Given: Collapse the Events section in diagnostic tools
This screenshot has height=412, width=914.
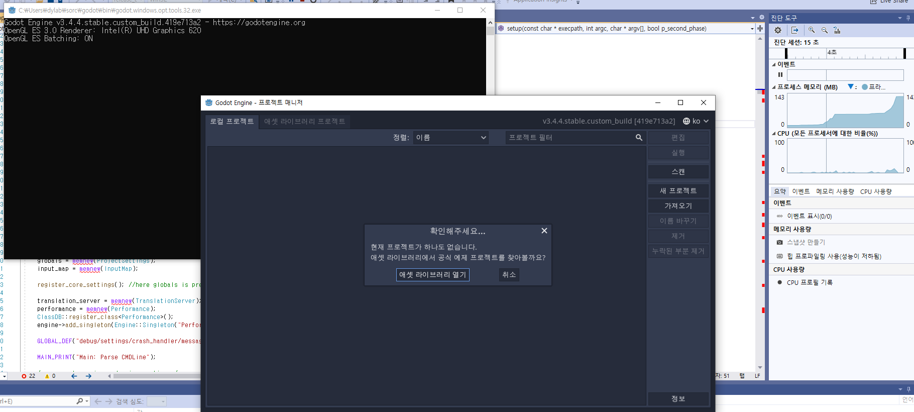Looking at the screenshot, I should [x=774, y=64].
